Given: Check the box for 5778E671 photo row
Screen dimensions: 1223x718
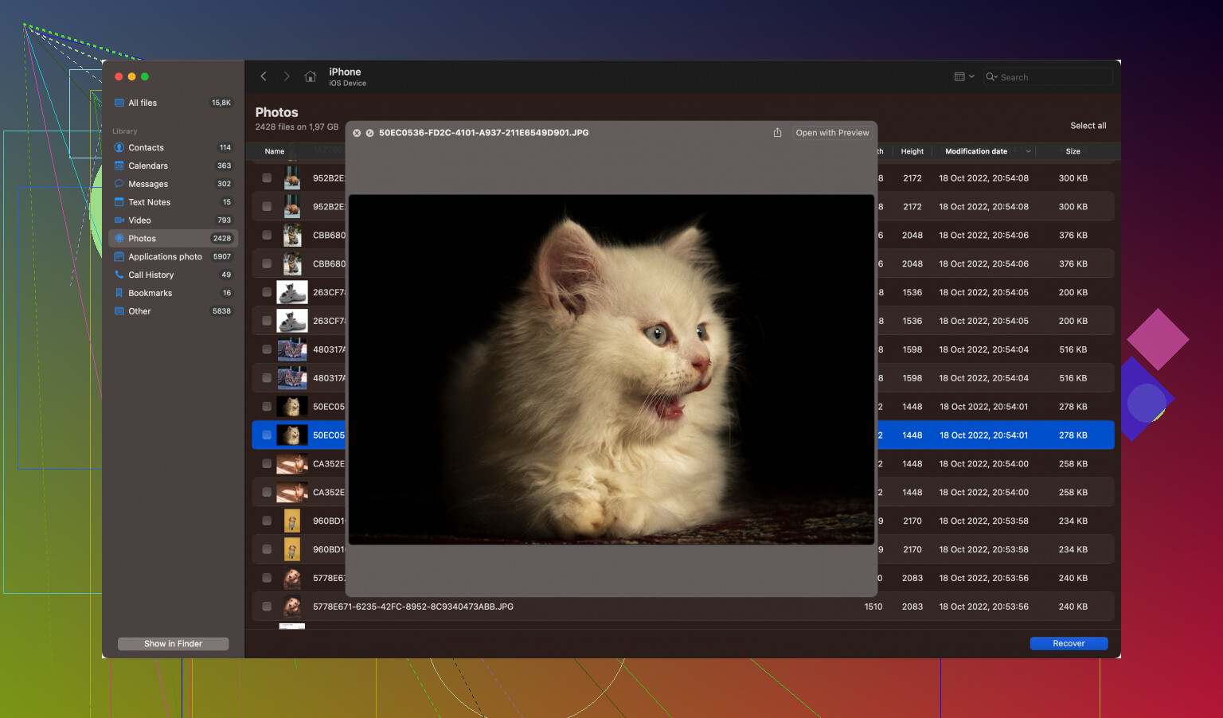Looking at the screenshot, I should [x=267, y=607].
